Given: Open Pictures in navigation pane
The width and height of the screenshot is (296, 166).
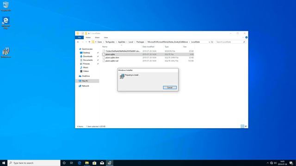Looking at the screenshot, I should pos(86,64).
